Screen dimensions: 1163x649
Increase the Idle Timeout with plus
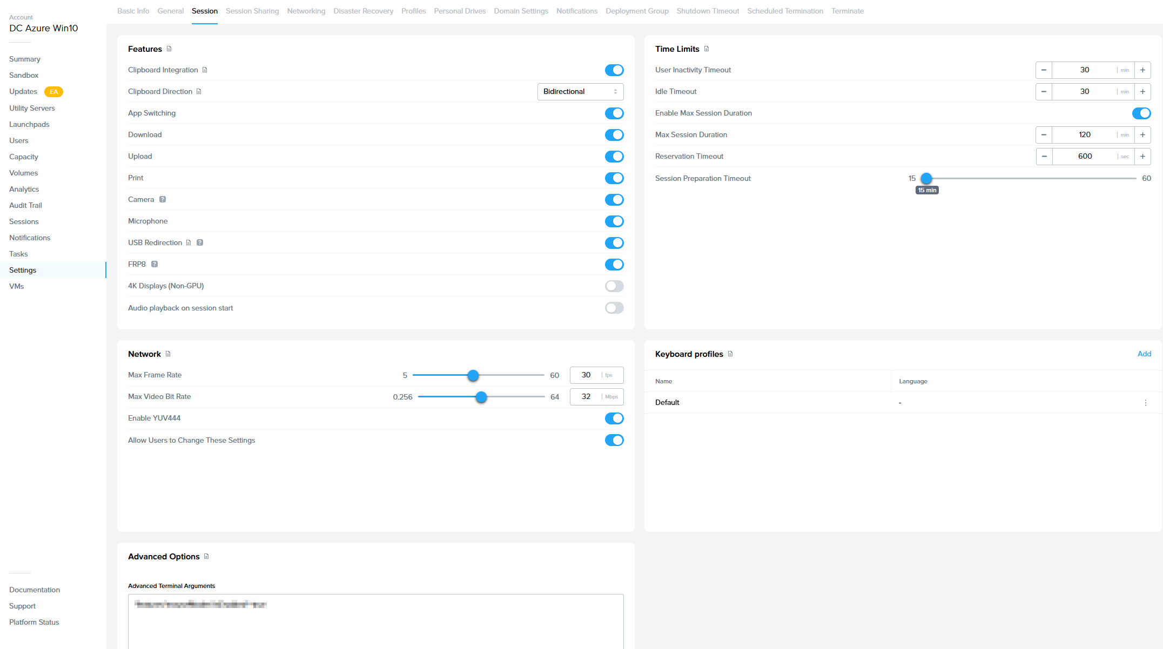tap(1142, 92)
